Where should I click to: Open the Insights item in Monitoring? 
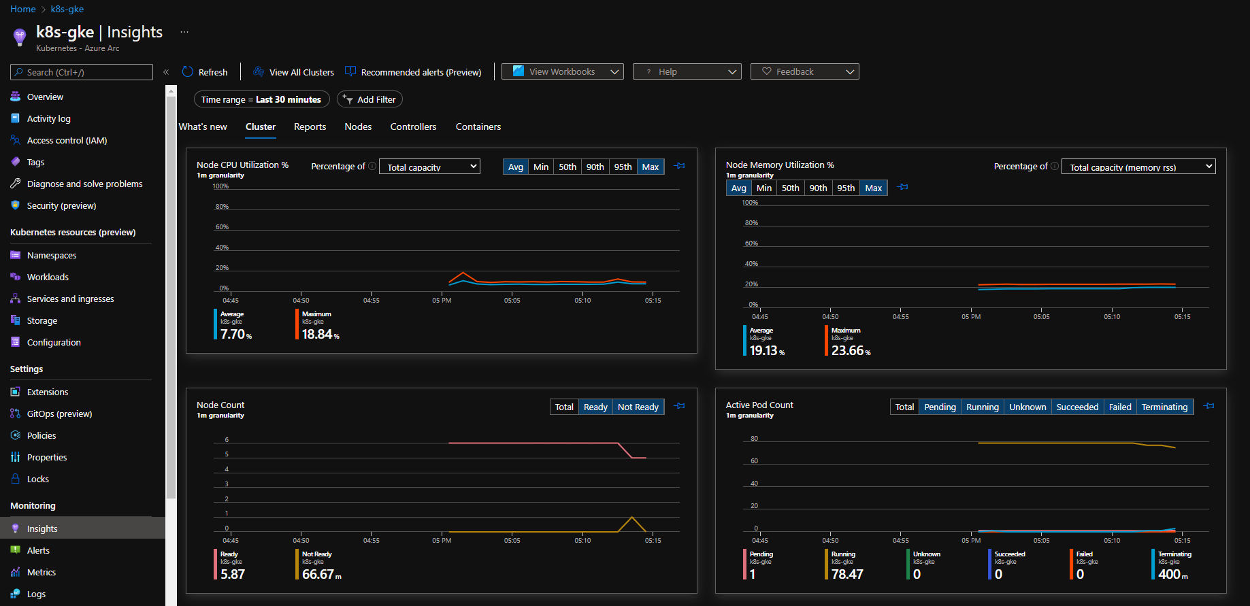click(x=82, y=528)
